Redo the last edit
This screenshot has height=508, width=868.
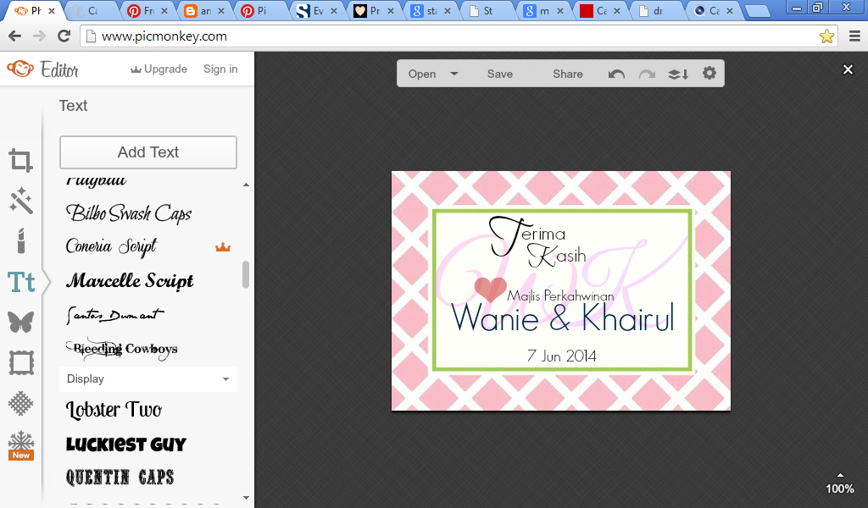click(647, 74)
